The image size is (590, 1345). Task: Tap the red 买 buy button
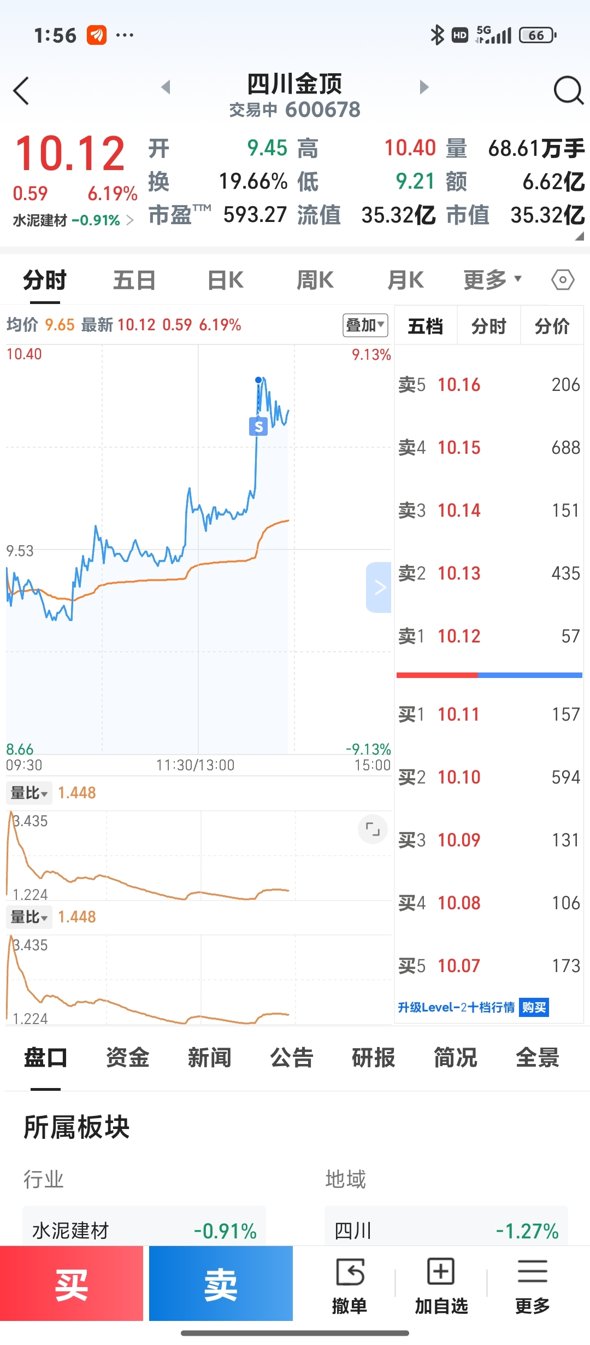coord(72,1283)
